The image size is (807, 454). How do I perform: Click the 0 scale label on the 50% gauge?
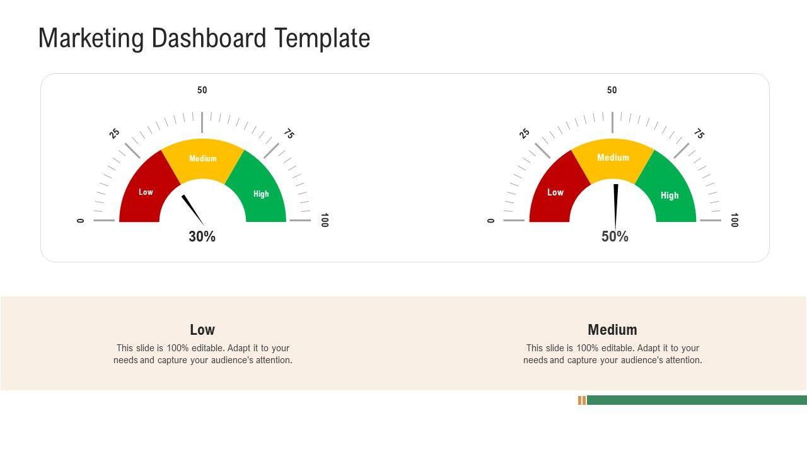[491, 220]
